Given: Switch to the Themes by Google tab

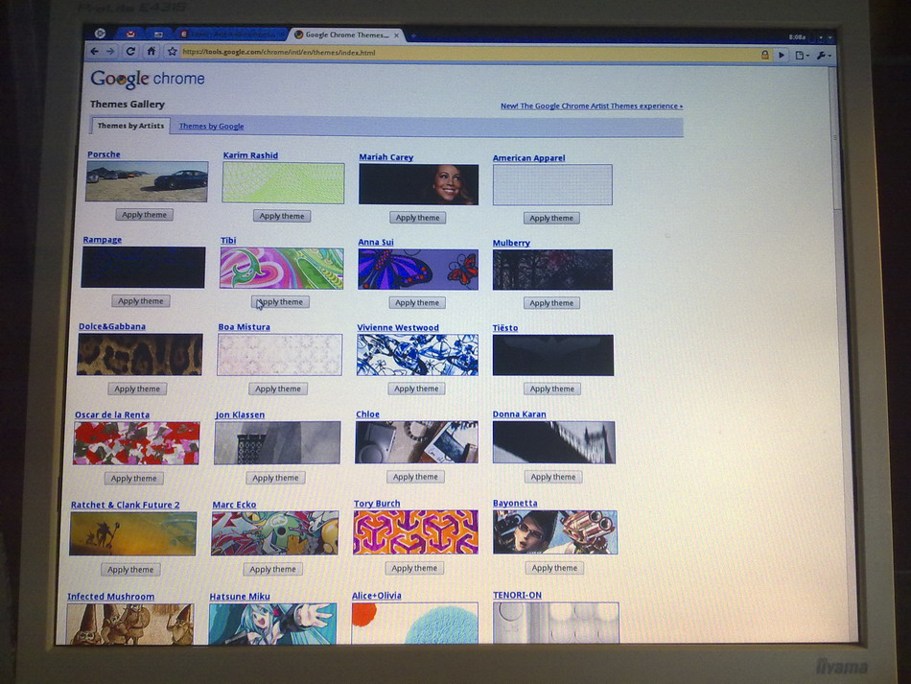Looking at the screenshot, I should click(211, 127).
